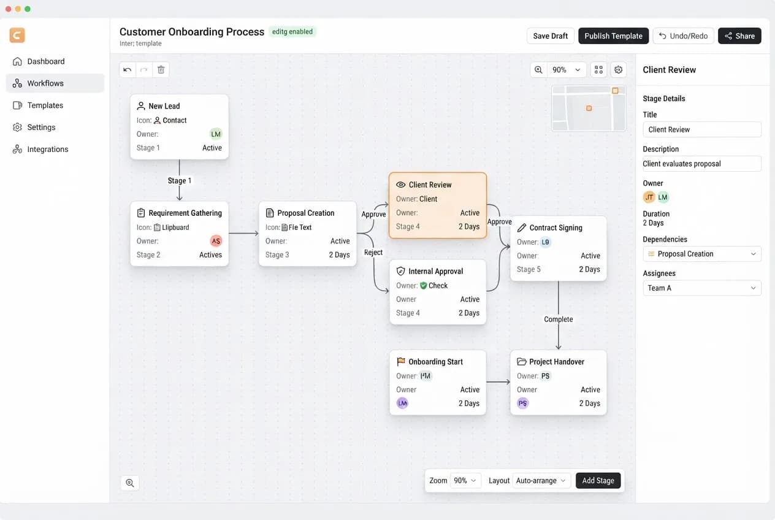Click the trash delete icon
The image size is (775, 520).
(x=161, y=70)
